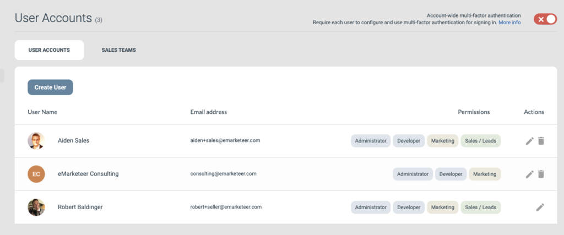Click the Create User button
The height and width of the screenshot is (235, 564).
[x=50, y=88]
